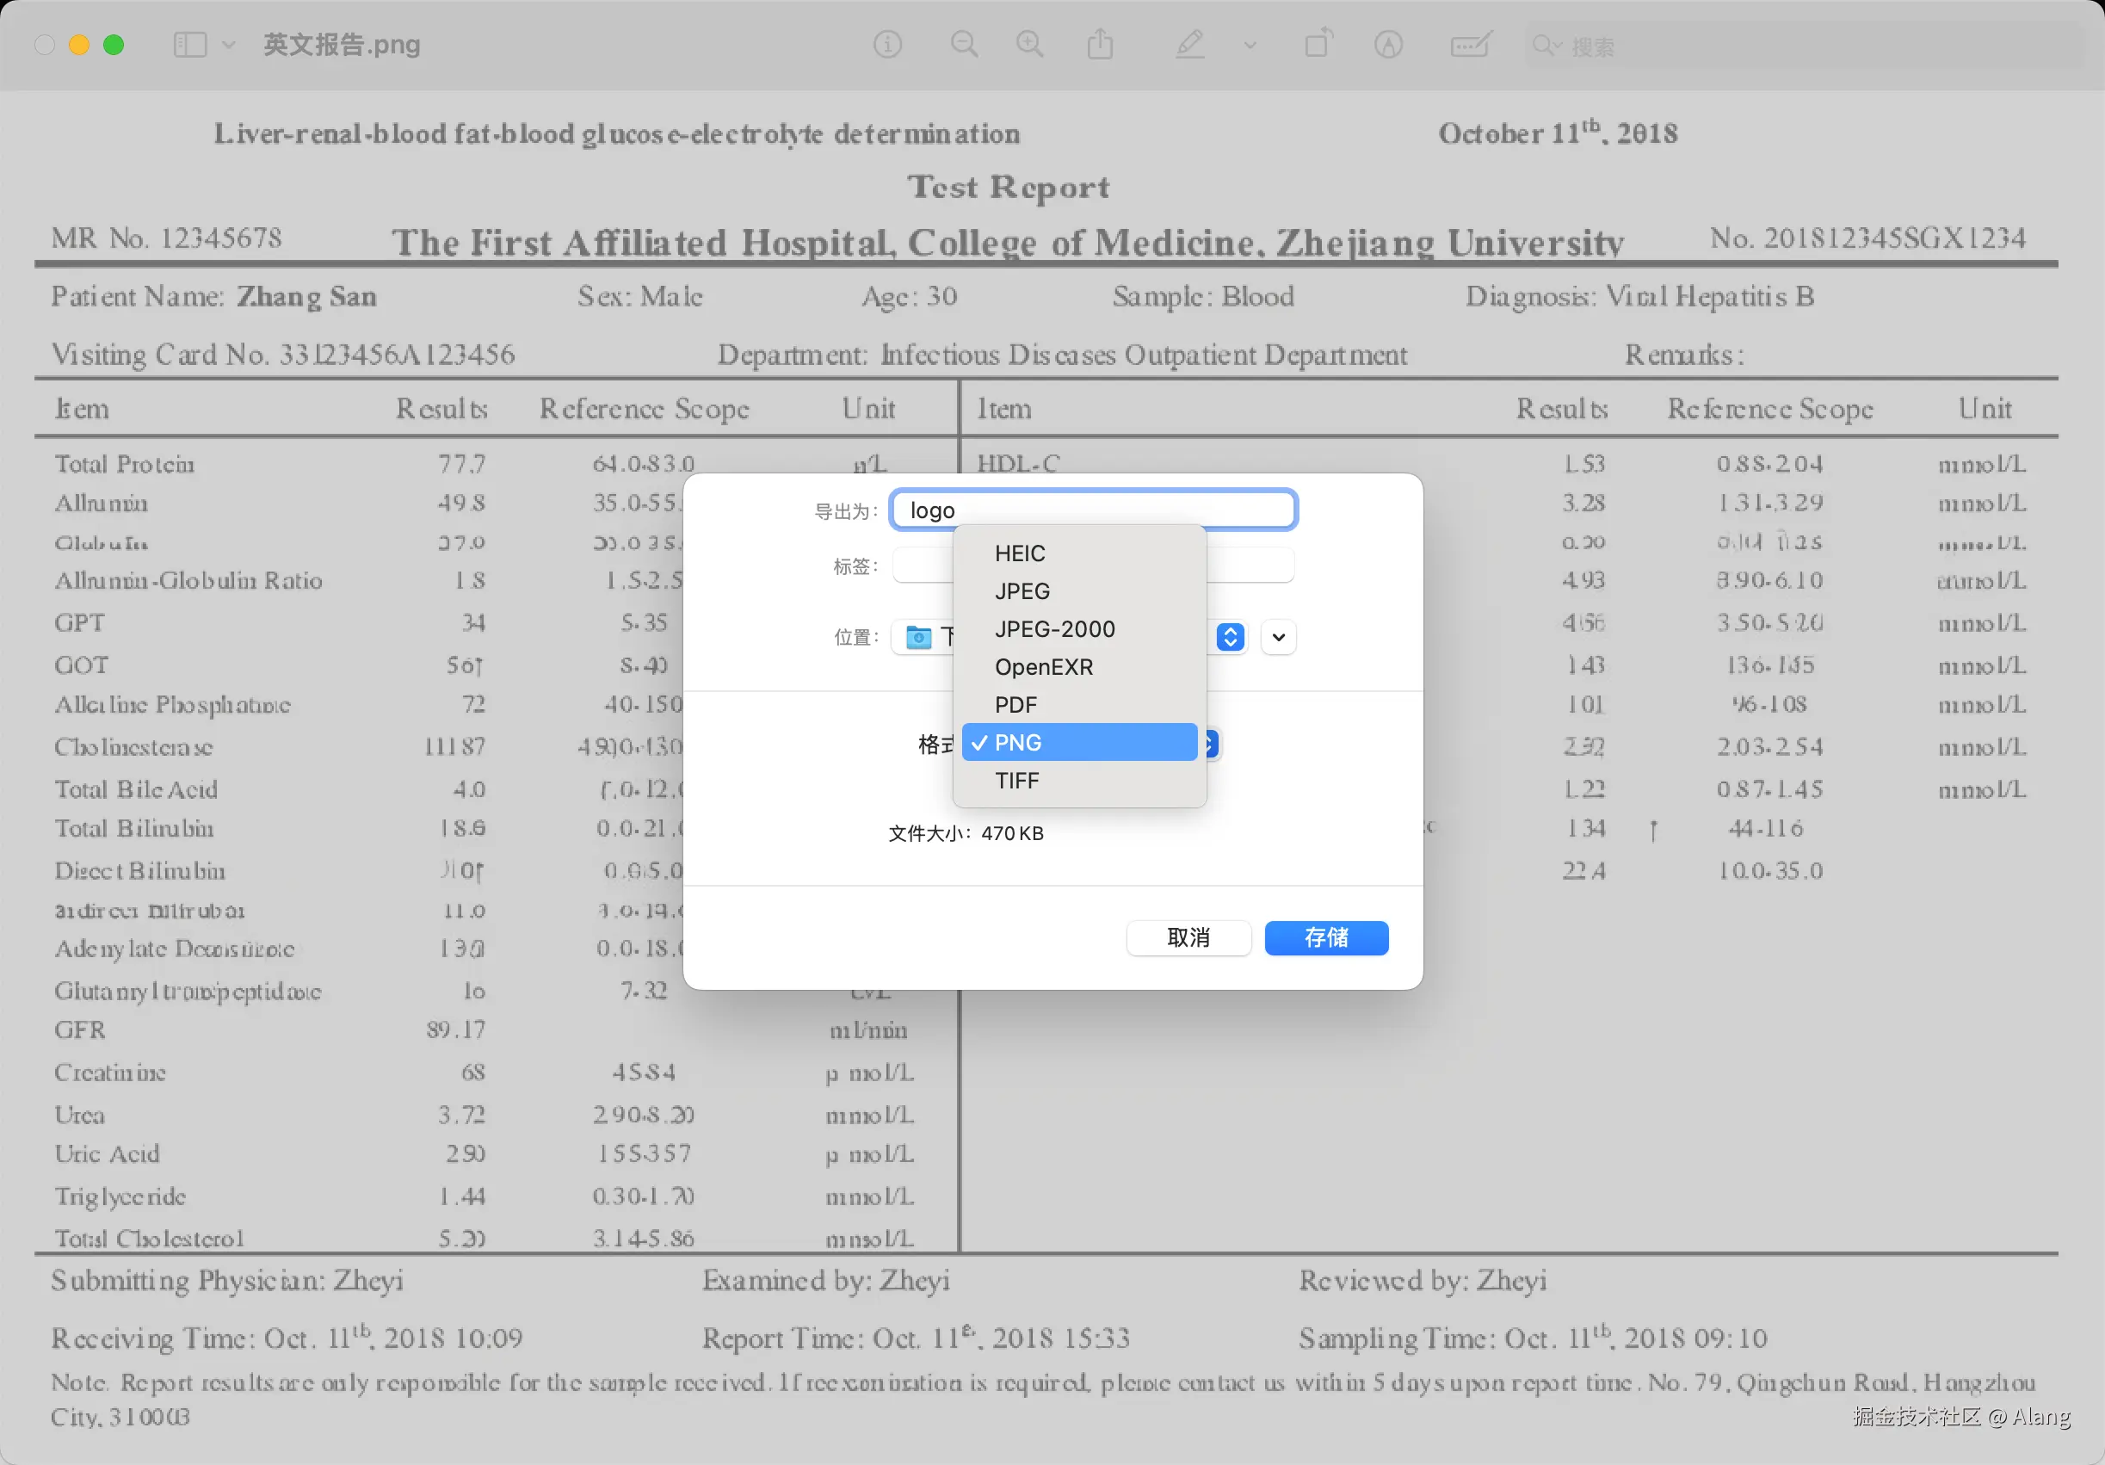The width and height of the screenshot is (2105, 1465).
Task: Expand the save location disclosure chevron
Action: [1278, 637]
